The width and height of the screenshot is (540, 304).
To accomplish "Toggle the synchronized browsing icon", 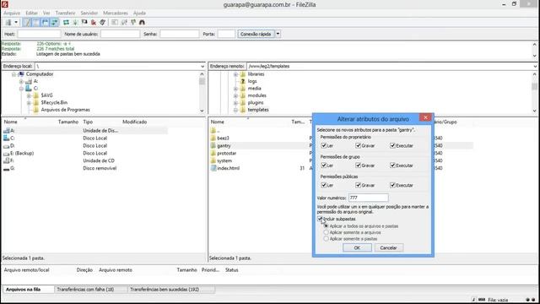I will pyautogui.click(x=133, y=23).
